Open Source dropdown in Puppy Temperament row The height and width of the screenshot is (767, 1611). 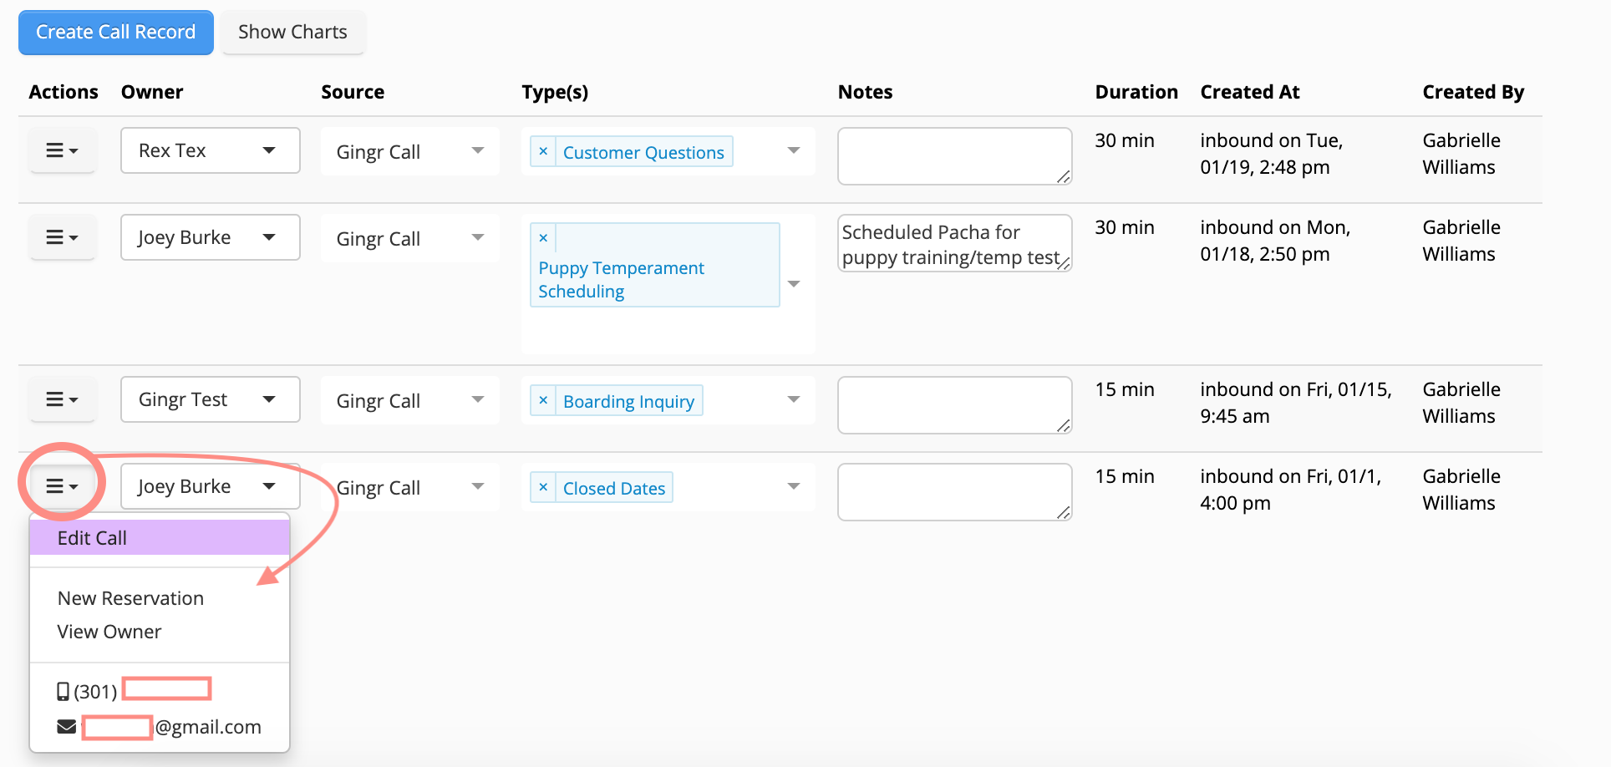pos(410,238)
